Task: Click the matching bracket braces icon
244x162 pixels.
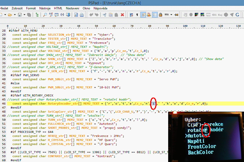Action: pos(62,15)
